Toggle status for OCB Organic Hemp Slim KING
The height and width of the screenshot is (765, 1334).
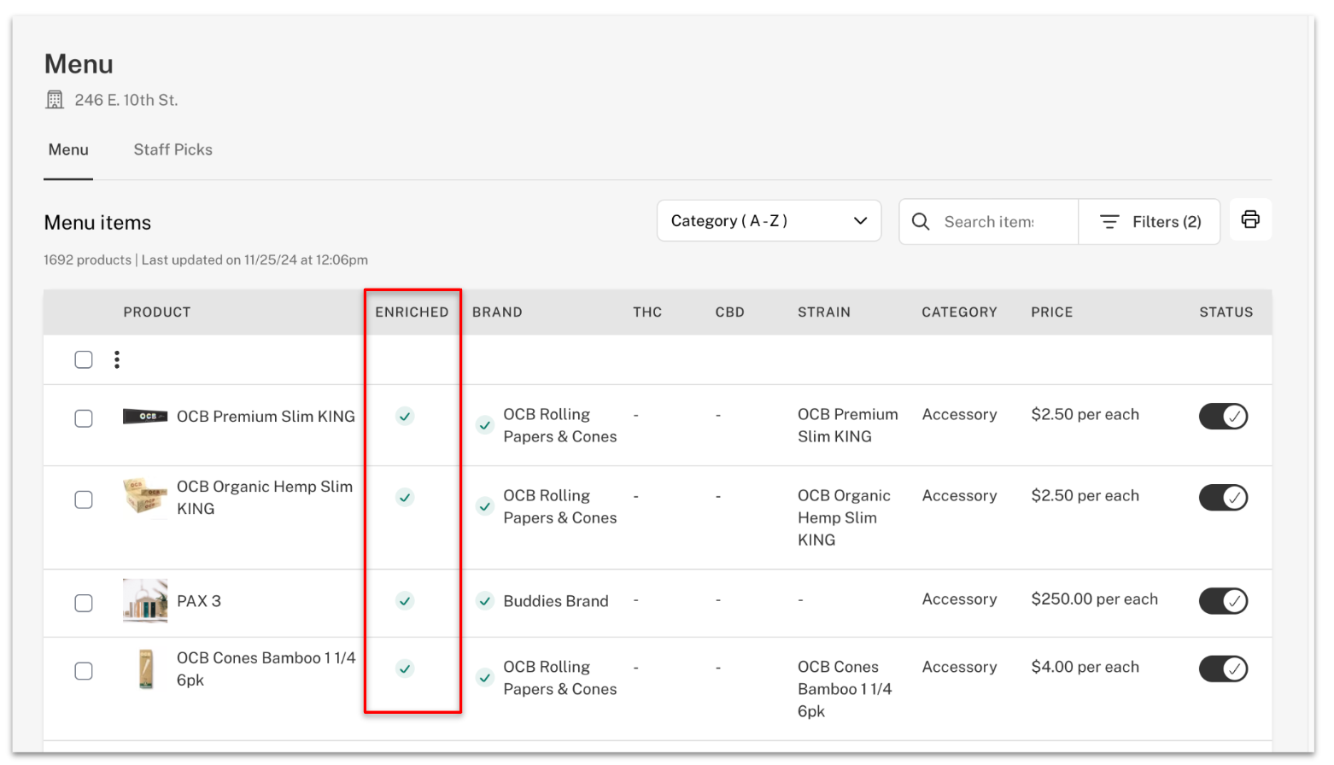tap(1224, 498)
